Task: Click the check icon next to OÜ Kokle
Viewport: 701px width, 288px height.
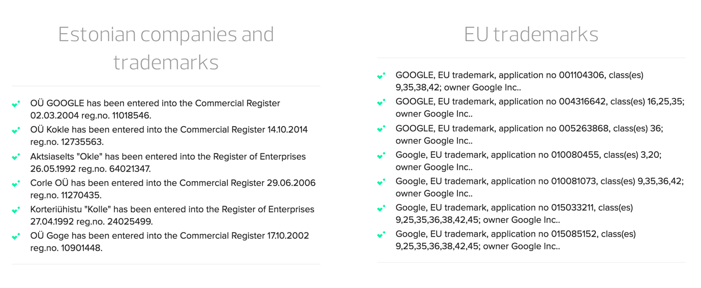Action: point(16,130)
